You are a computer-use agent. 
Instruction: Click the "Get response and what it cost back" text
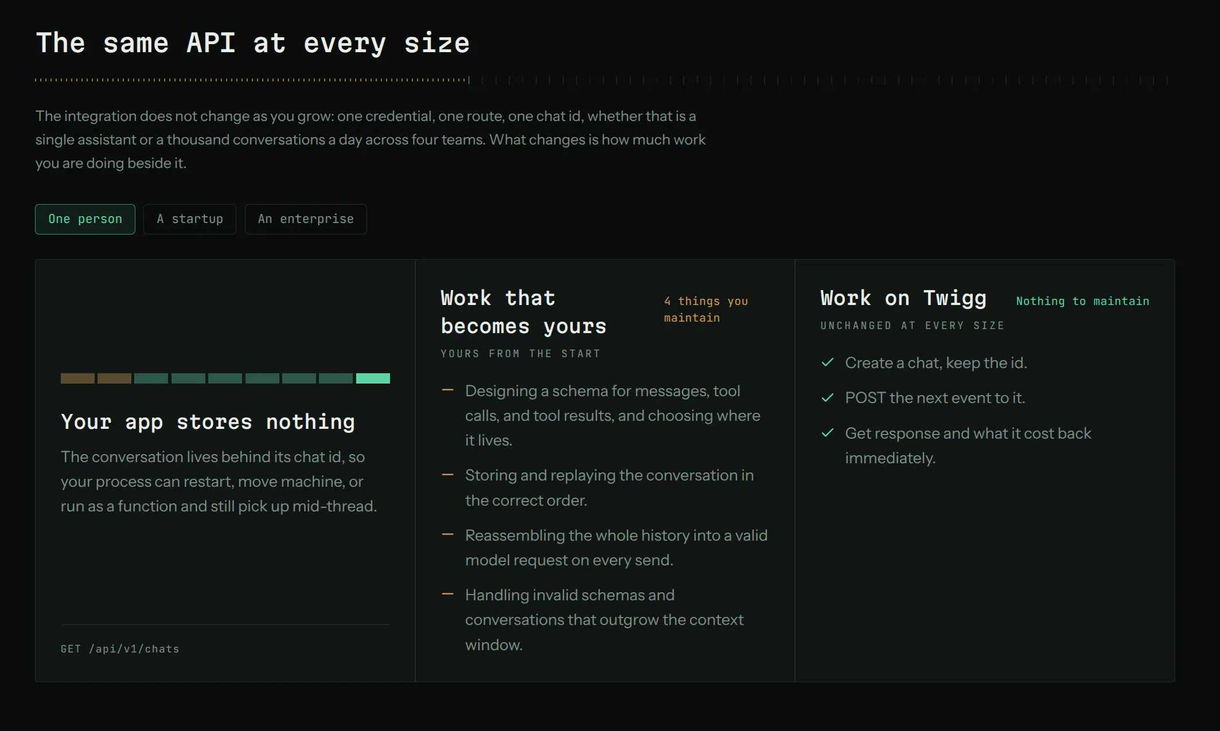[x=968, y=433]
